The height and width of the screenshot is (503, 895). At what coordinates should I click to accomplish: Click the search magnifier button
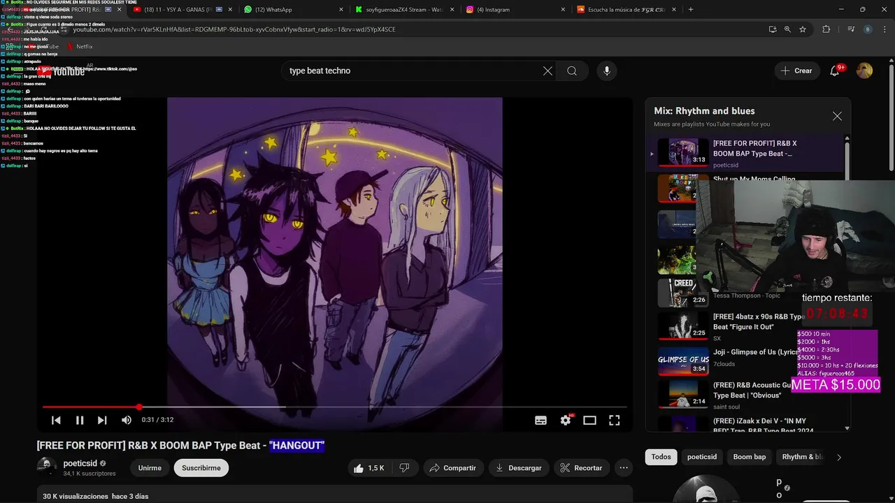(572, 71)
